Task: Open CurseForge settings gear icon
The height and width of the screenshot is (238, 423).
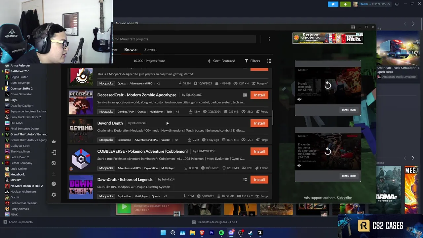Action: click(x=54, y=195)
